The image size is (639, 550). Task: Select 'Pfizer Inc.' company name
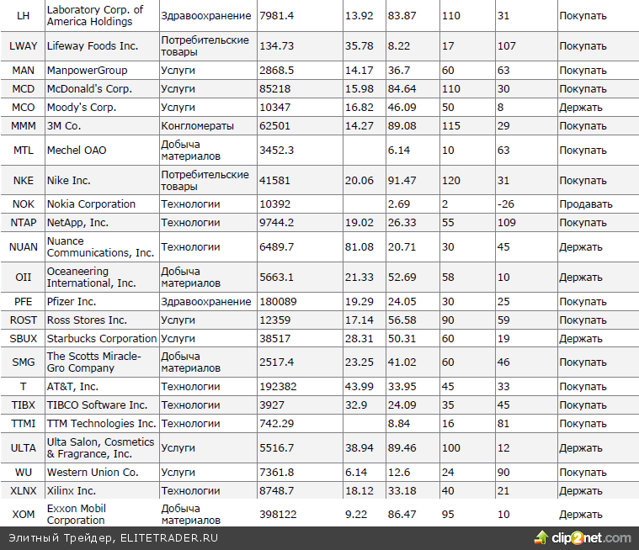point(72,302)
